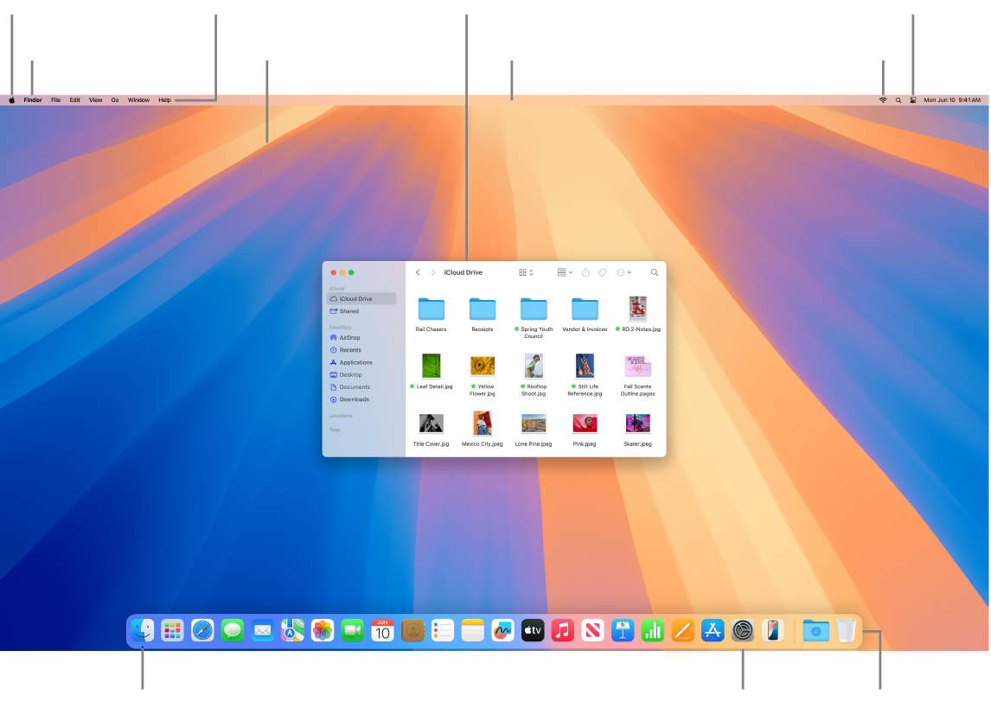Select the Receipts folder
The height and width of the screenshot is (708, 991).
point(483,309)
